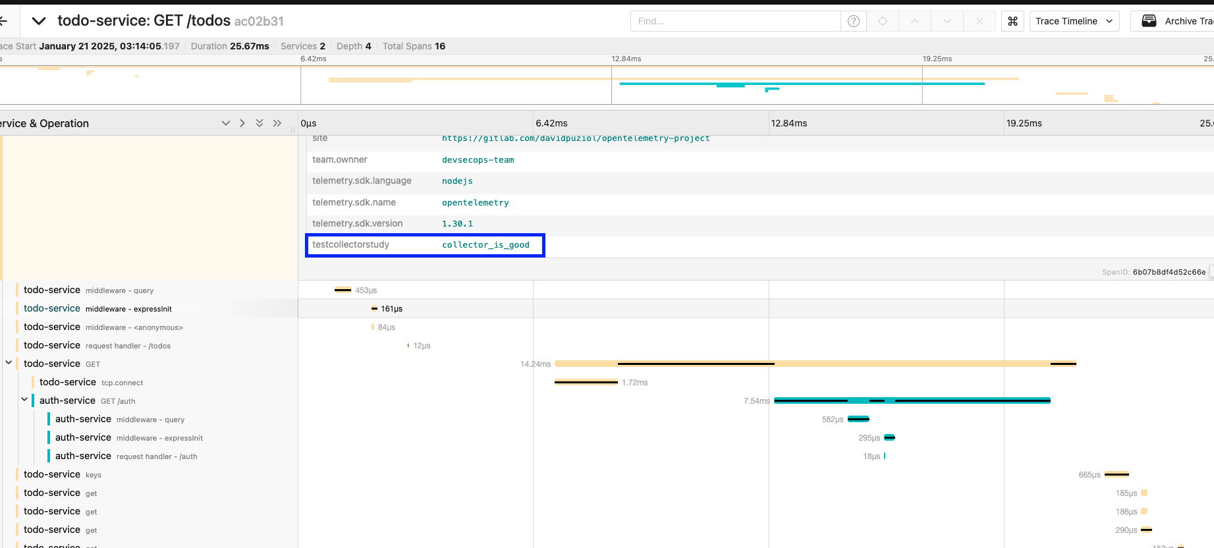Screen dimensions: 1214x548
Task: Jump to previous search result arrow
Action: [915, 21]
